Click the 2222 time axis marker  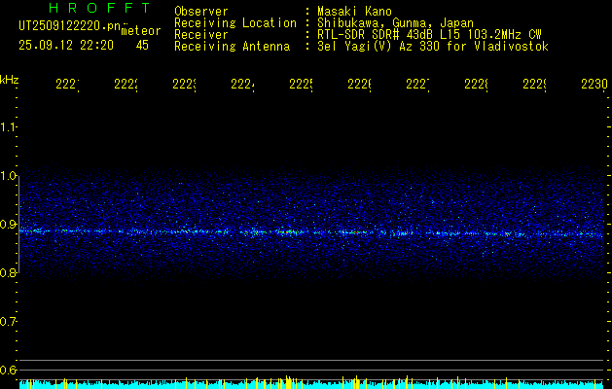coord(126,85)
